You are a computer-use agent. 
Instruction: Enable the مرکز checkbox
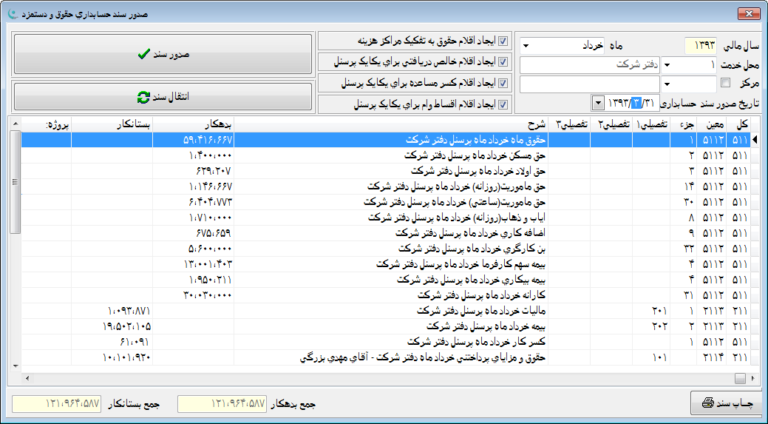(x=725, y=83)
